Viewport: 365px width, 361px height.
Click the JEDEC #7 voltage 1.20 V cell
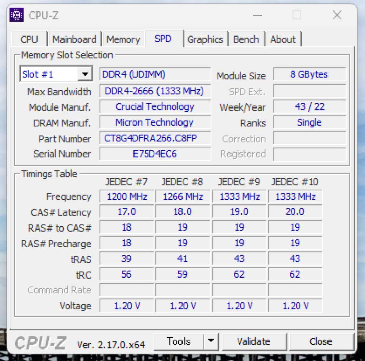tap(127, 306)
